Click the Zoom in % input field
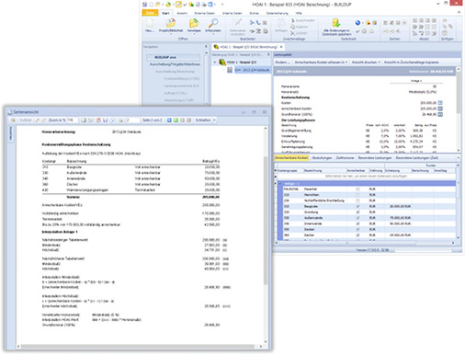 [x=73, y=120]
